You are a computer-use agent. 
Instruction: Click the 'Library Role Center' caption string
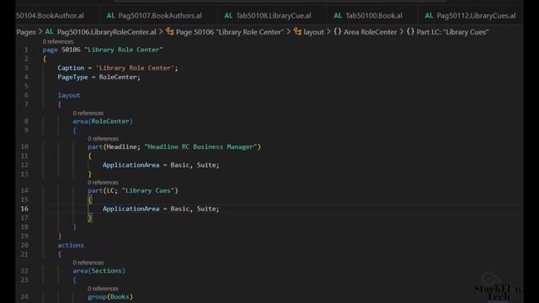point(135,68)
